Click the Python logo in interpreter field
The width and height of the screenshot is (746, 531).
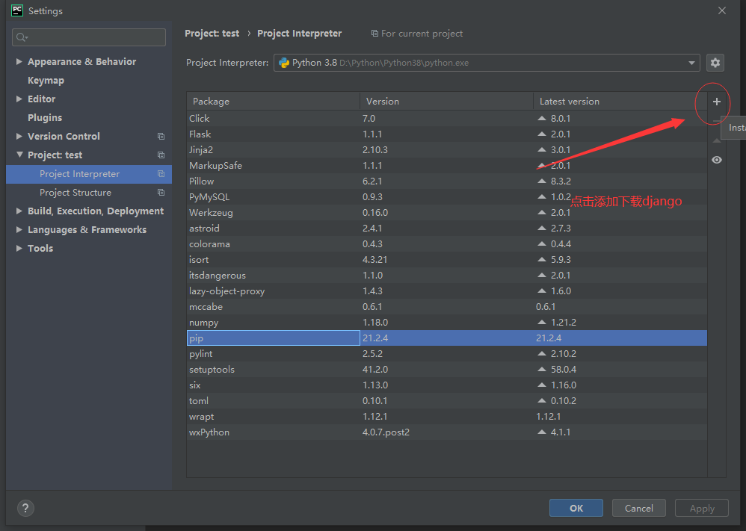[x=284, y=63]
